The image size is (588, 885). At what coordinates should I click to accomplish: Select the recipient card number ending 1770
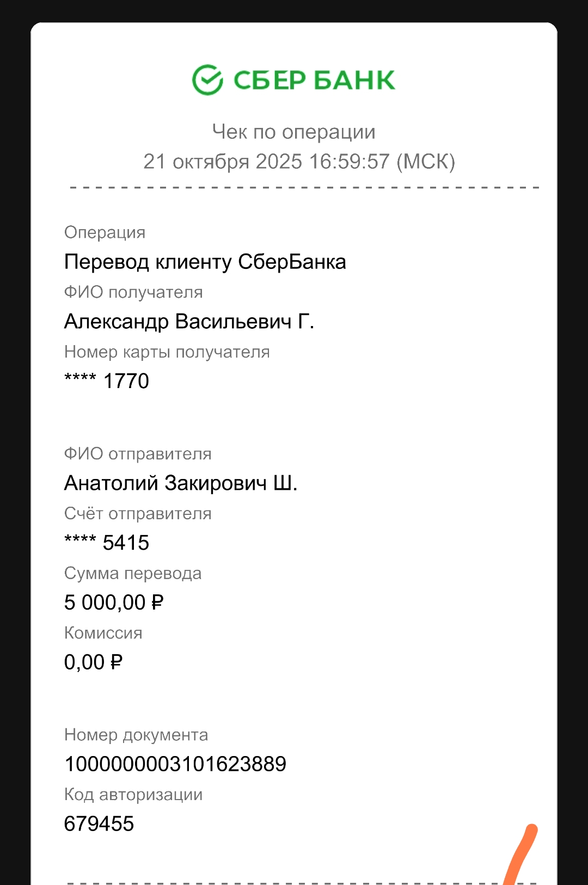pos(107,381)
